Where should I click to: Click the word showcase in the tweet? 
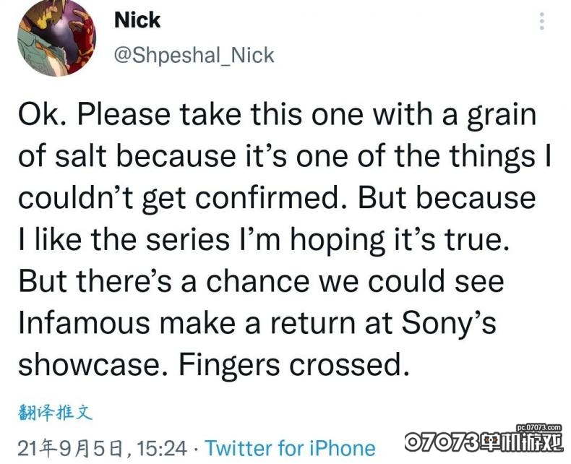pos(89,365)
